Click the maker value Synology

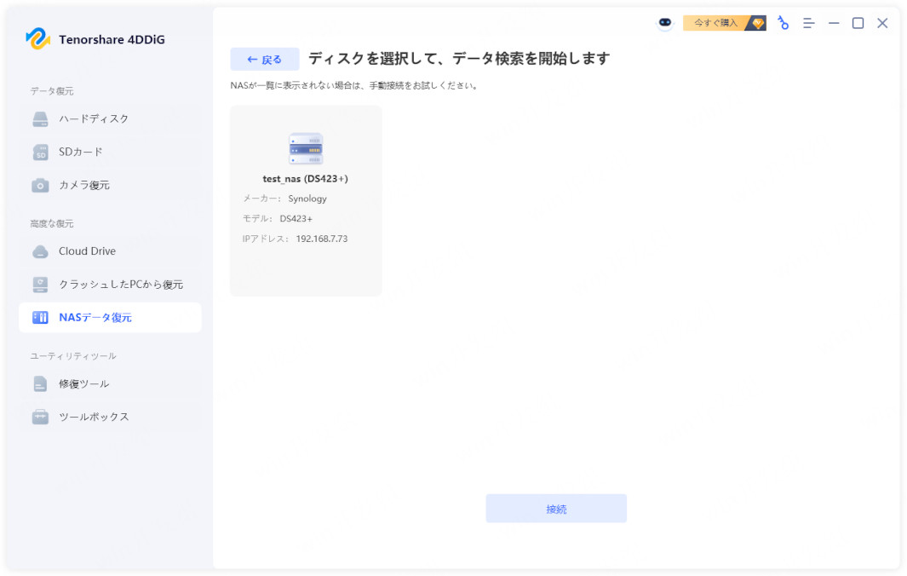point(307,199)
